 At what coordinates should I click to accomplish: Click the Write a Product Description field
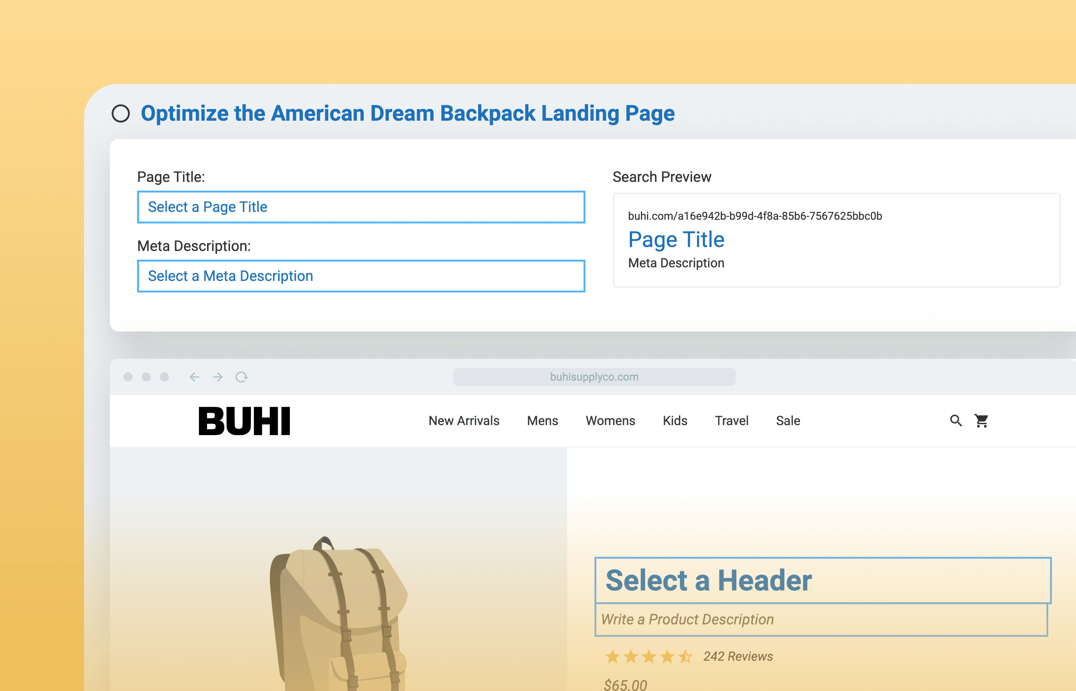coord(821,620)
